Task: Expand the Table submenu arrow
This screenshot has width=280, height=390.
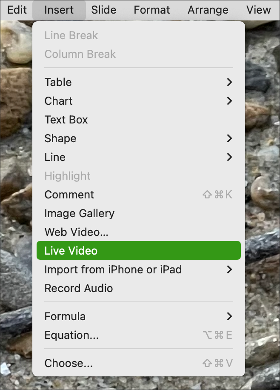Action: [229, 82]
